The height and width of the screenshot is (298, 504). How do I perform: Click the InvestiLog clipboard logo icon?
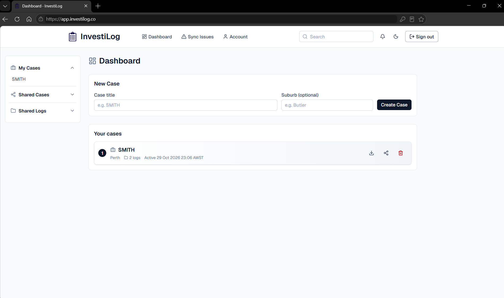pyautogui.click(x=73, y=37)
